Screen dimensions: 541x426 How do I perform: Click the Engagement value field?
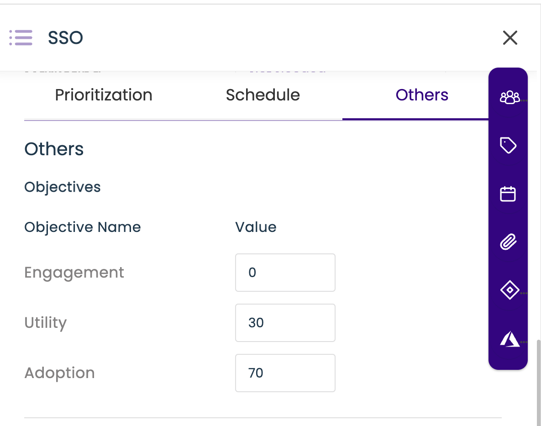click(x=285, y=273)
